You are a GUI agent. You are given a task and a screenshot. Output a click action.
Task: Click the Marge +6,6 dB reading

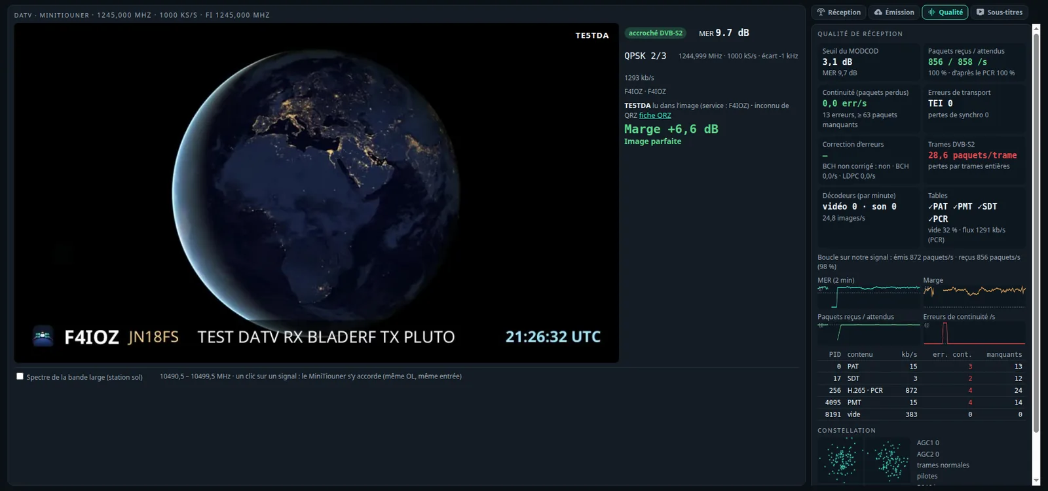pyautogui.click(x=671, y=129)
